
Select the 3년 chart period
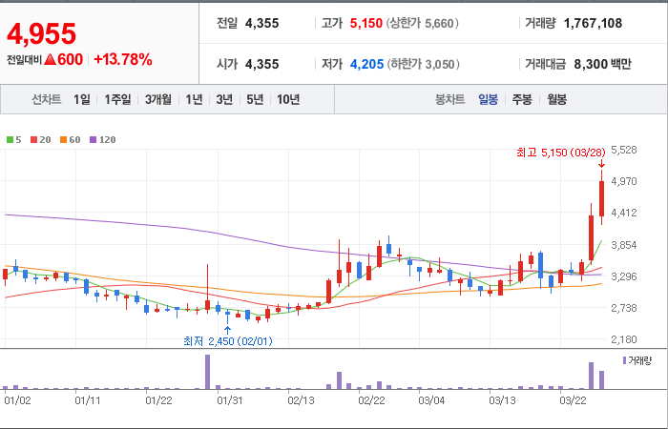pyautogui.click(x=224, y=99)
